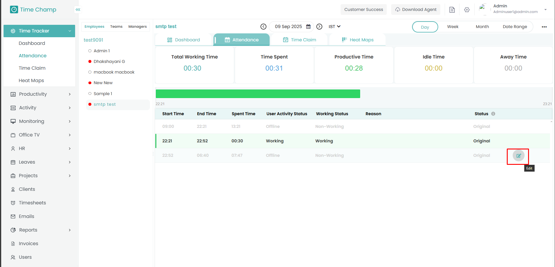Open the three-dots more options menu

tap(544, 27)
